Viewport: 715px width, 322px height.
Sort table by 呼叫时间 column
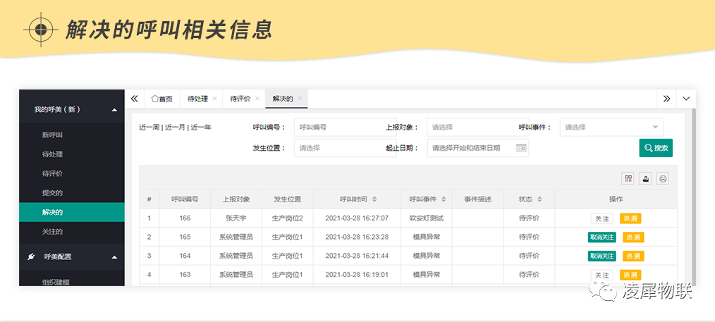tap(374, 199)
